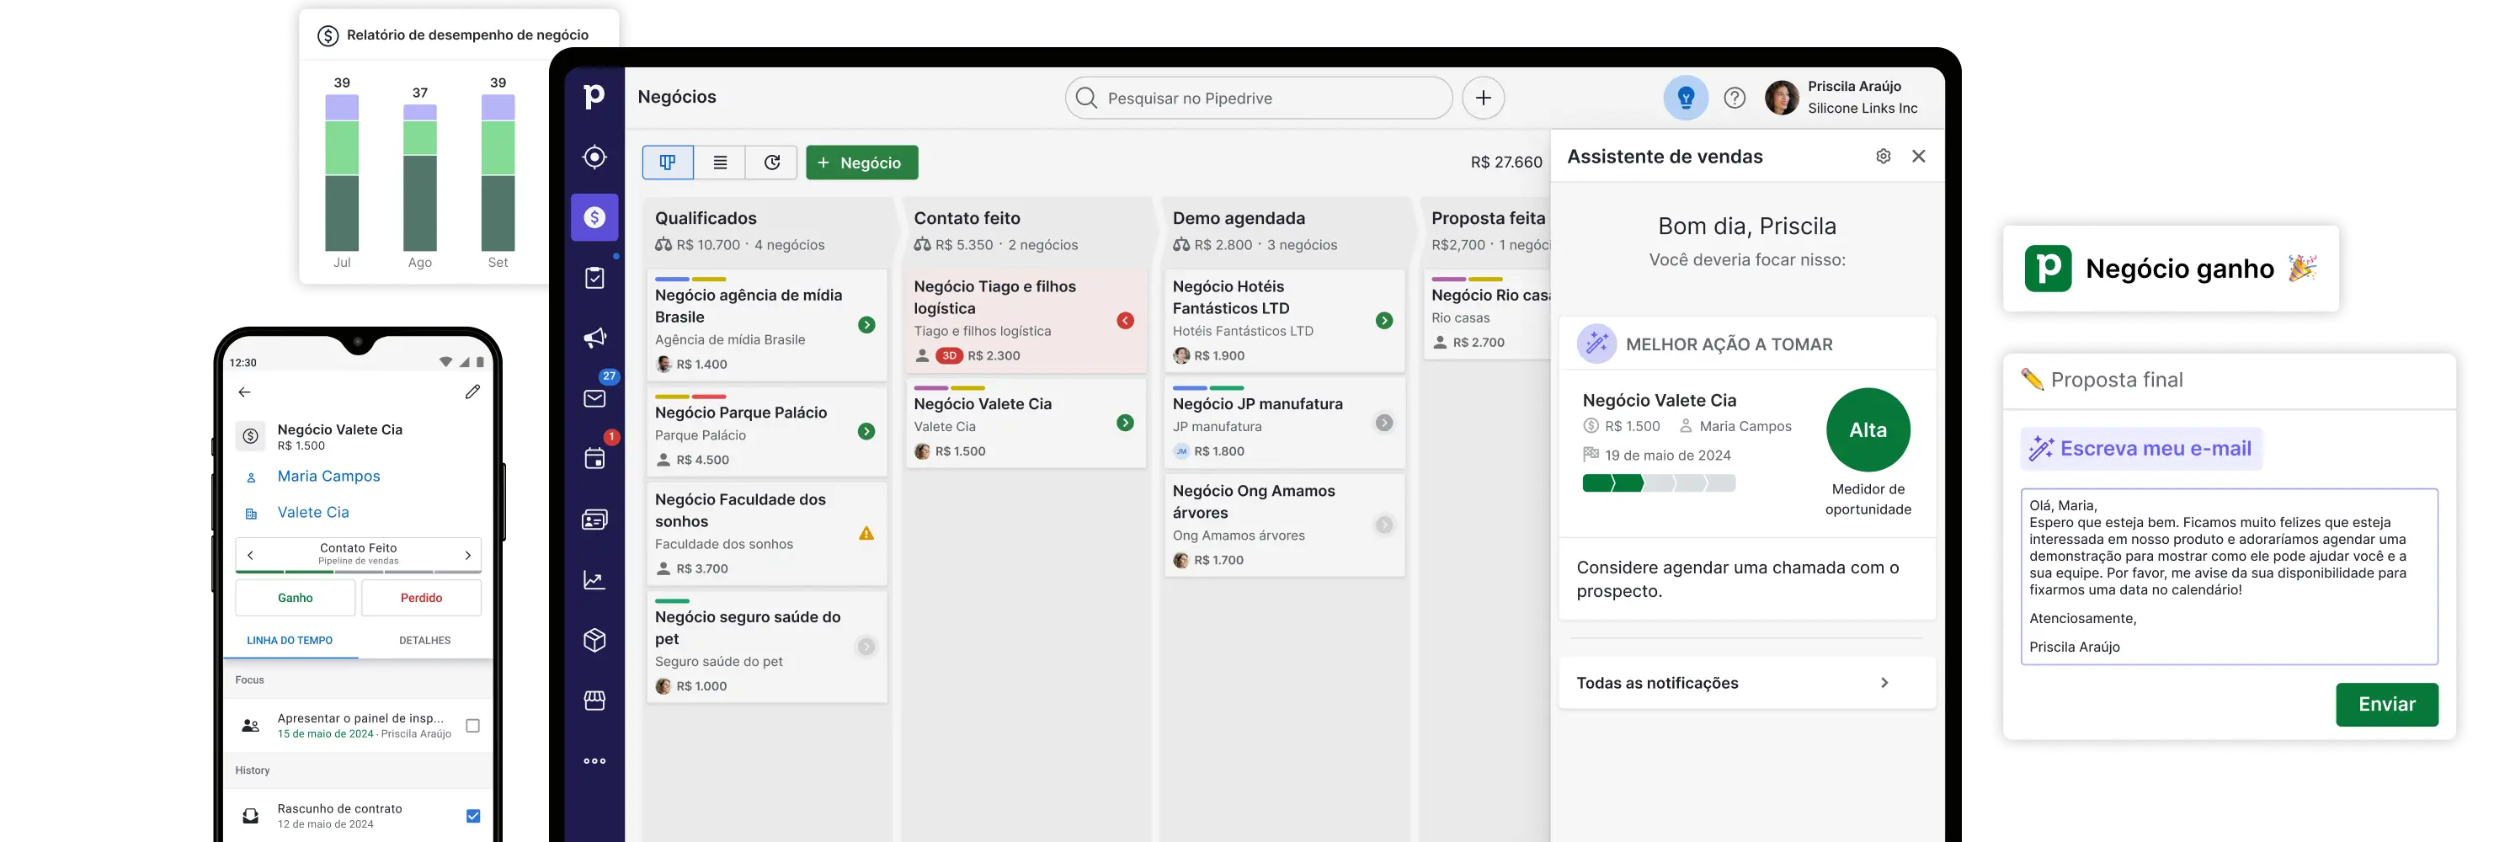2510x842 pixels.
Task: Open the DETALHES tab on phone
Action: (x=425, y=640)
